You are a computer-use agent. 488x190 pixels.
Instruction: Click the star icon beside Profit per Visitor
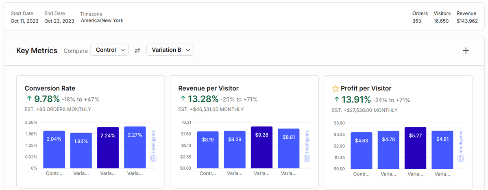point(335,88)
